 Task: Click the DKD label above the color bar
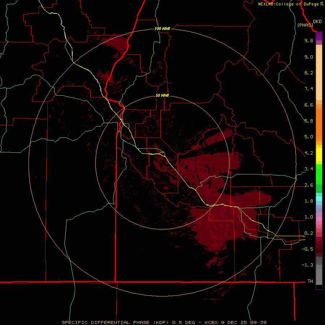317,22
